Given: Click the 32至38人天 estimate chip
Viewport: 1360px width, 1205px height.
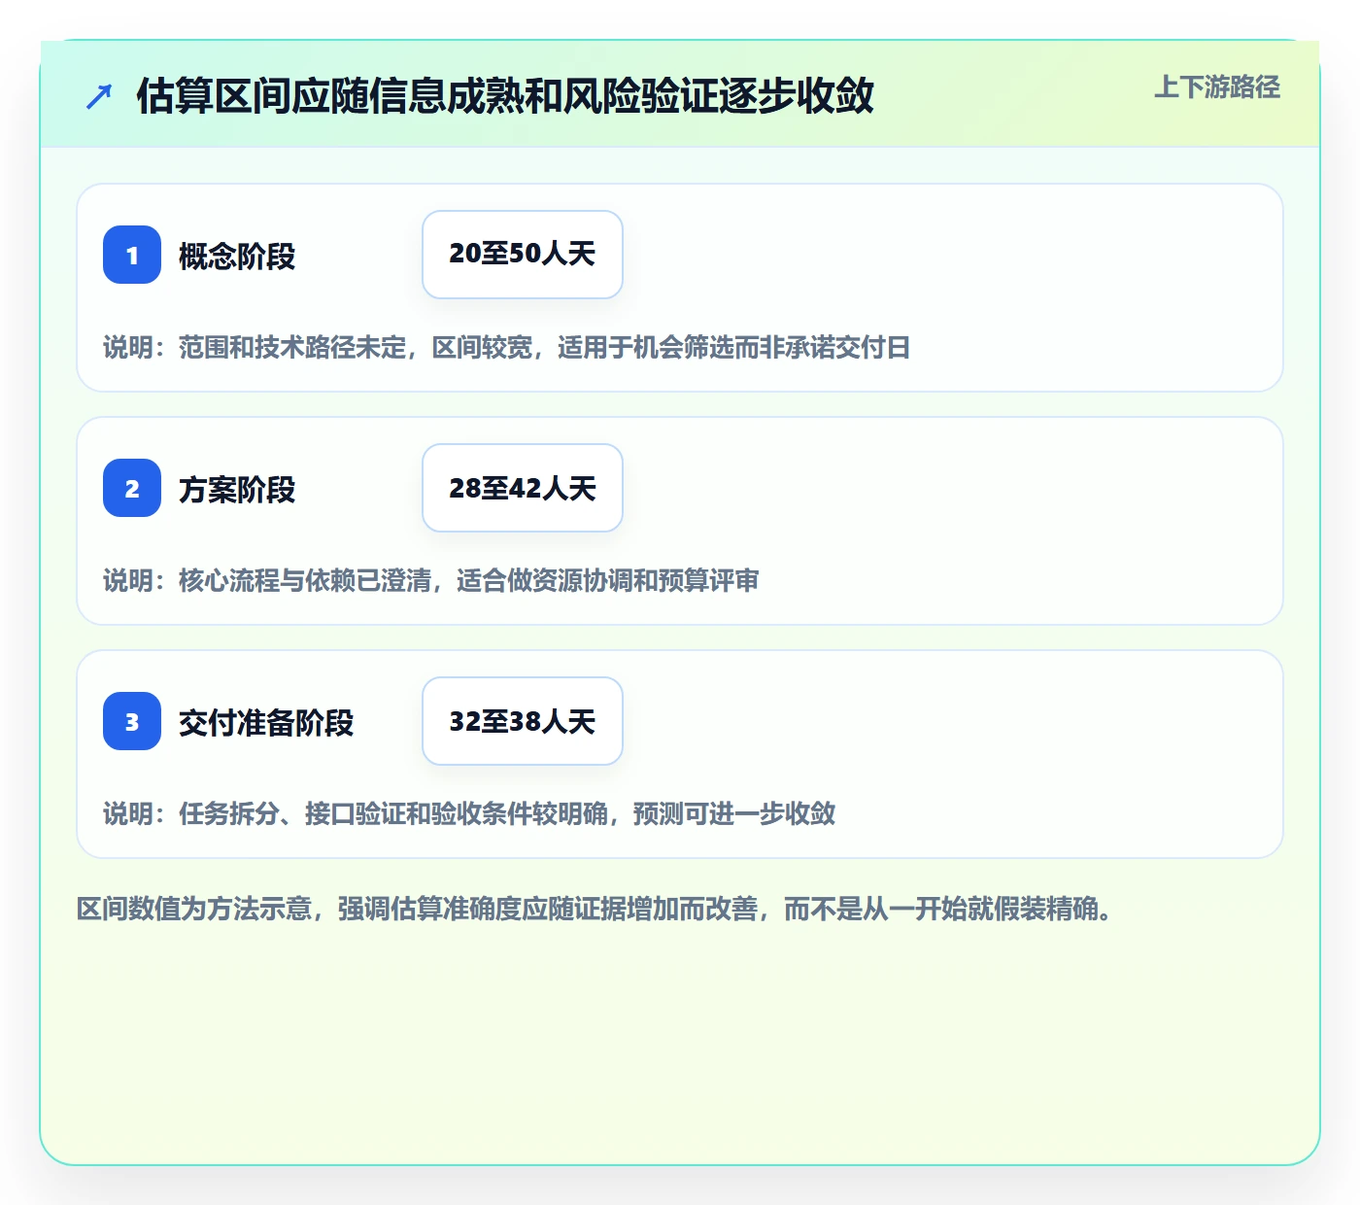Looking at the screenshot, I should click(x=523, y=721).
